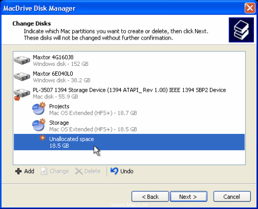Screen dimensions: 258x209
Task: Click the Projects partition pie icon
Action: [x=39, y=109]
